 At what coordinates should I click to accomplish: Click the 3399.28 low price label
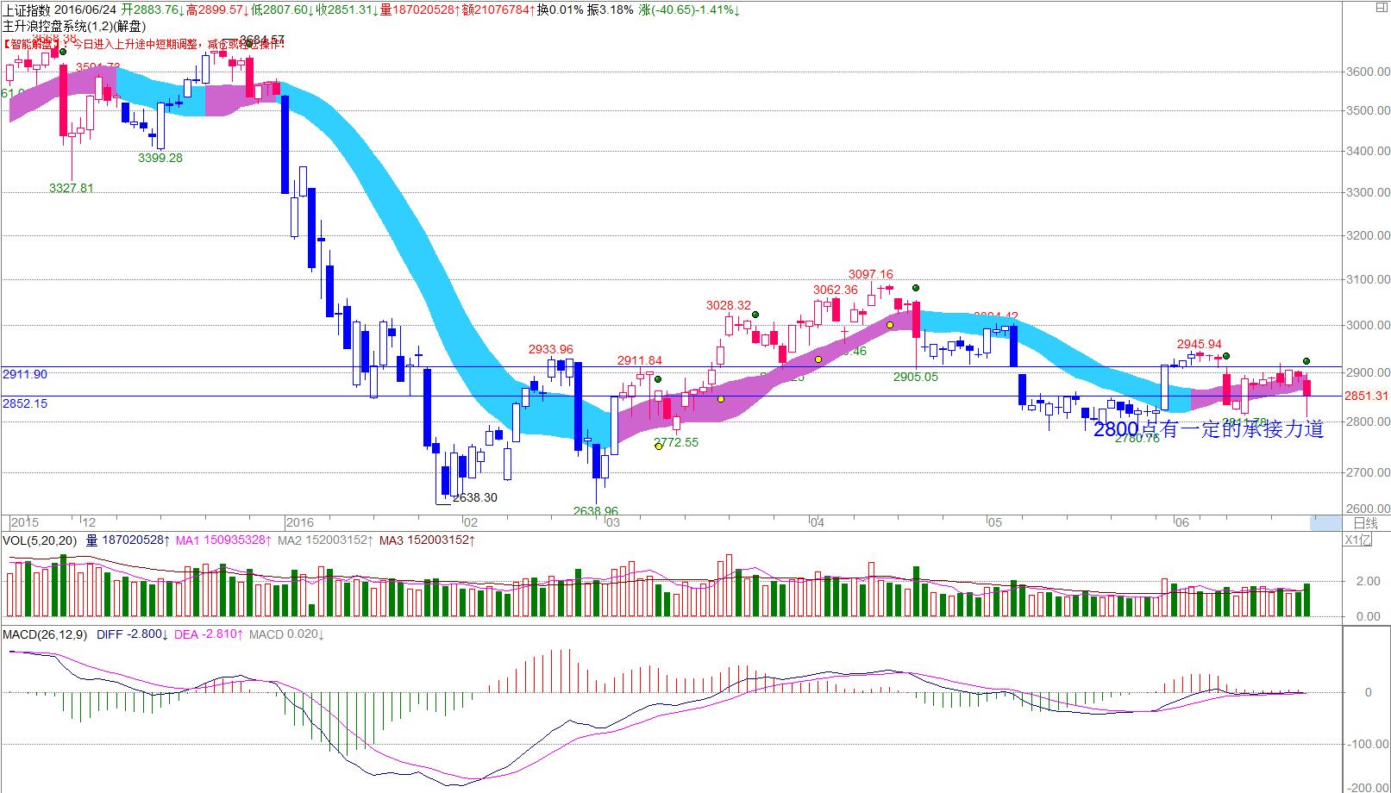(160, 158)
